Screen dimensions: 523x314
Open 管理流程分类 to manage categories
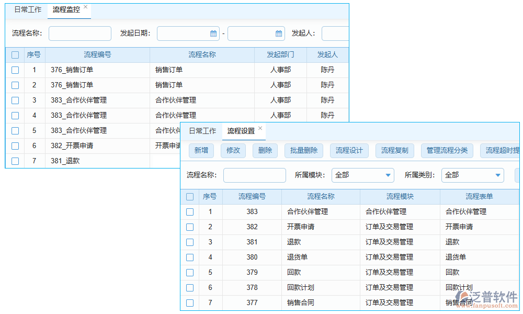tap(447, 150)
